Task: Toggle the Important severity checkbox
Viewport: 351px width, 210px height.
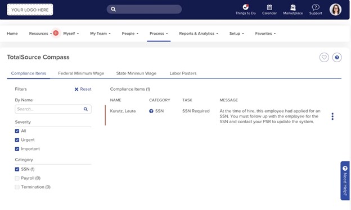Action: point(17,149)
